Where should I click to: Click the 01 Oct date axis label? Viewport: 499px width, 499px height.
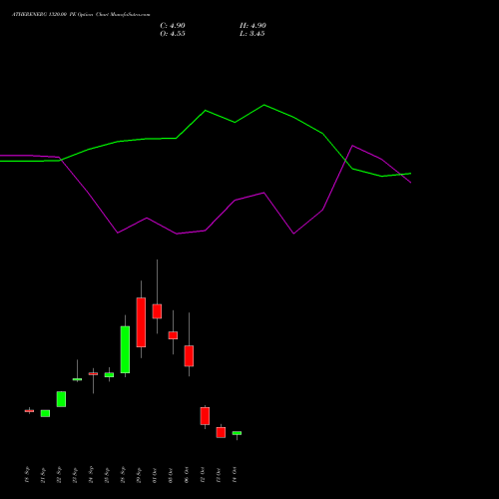point(155,475)
